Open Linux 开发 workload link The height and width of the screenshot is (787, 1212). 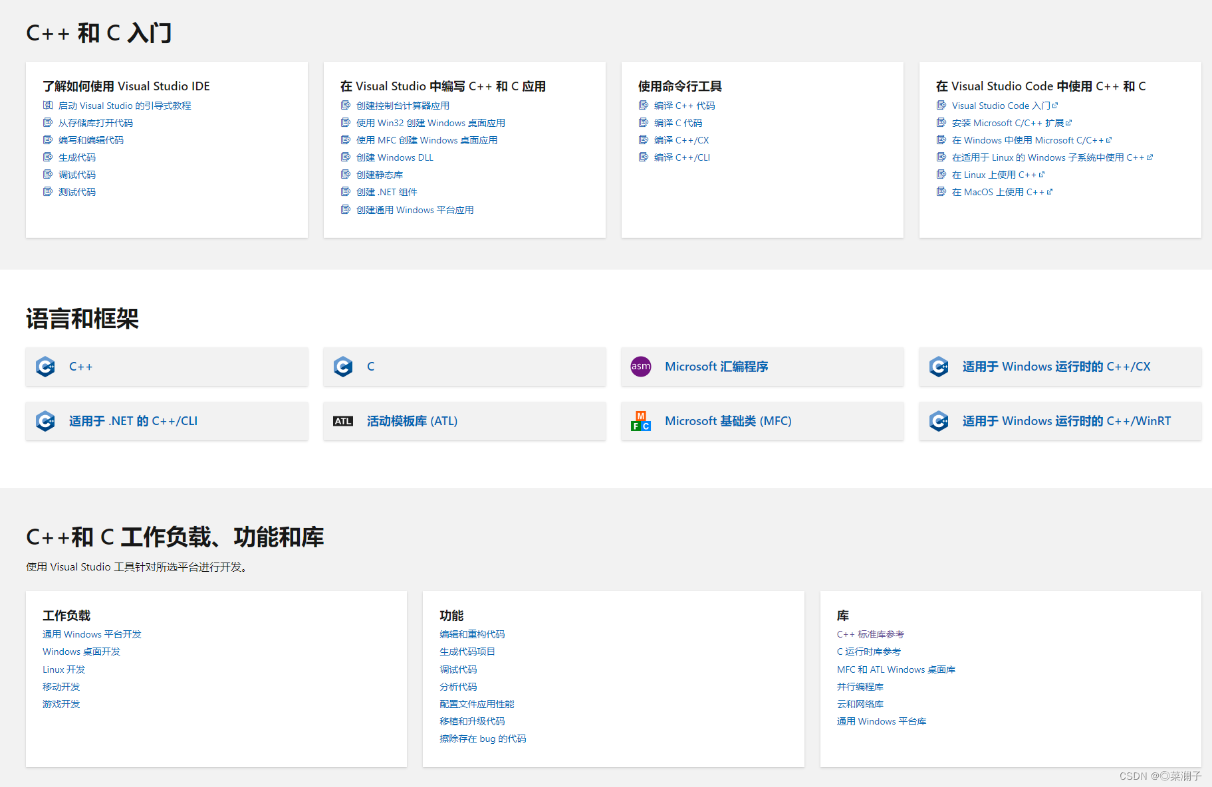pos(64,669)
